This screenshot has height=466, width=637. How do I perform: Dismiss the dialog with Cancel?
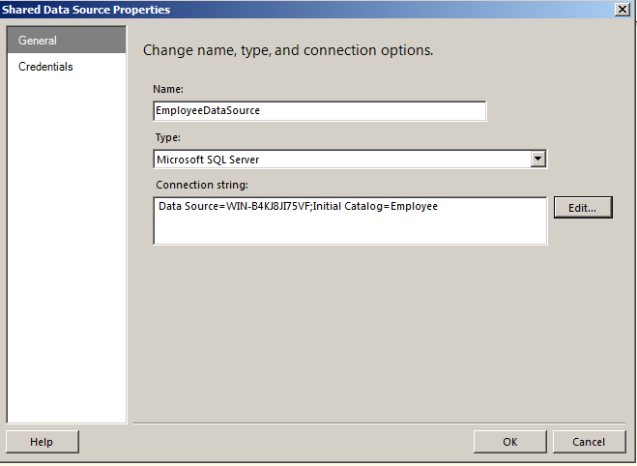[588, 442]
